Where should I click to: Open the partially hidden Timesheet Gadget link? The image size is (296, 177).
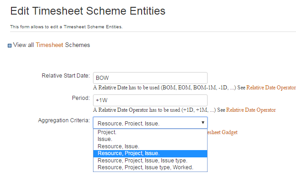pyautogui.click(x=222, y=132)
